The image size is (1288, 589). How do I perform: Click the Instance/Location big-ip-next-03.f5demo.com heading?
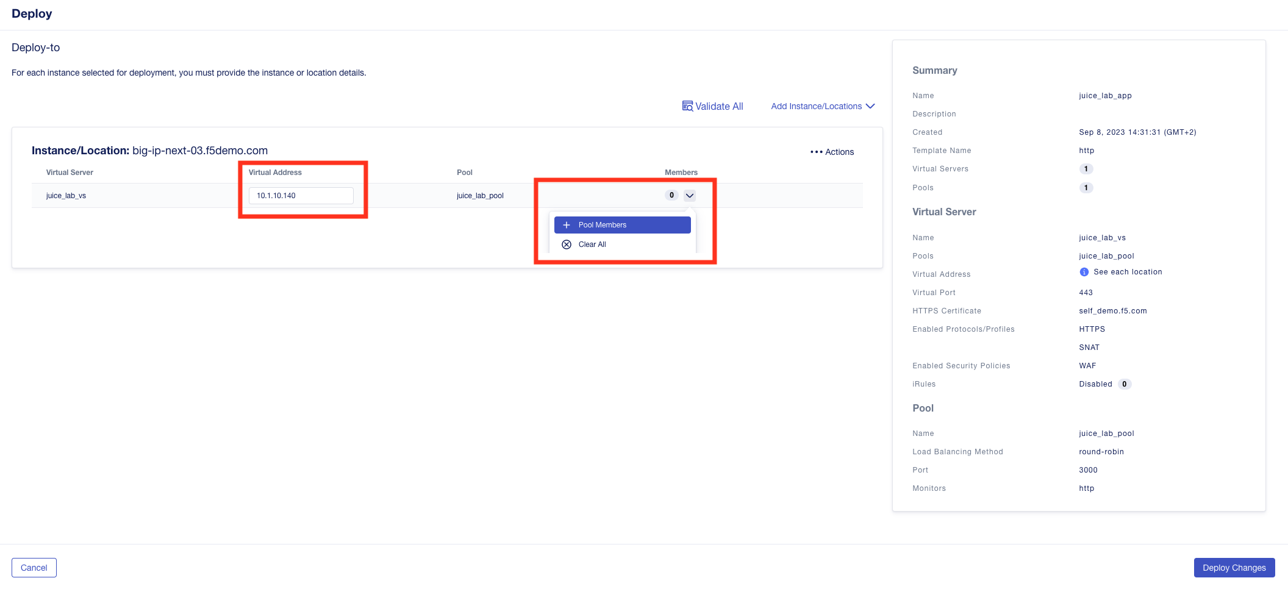pyautogui.click(x=149, y=151)
